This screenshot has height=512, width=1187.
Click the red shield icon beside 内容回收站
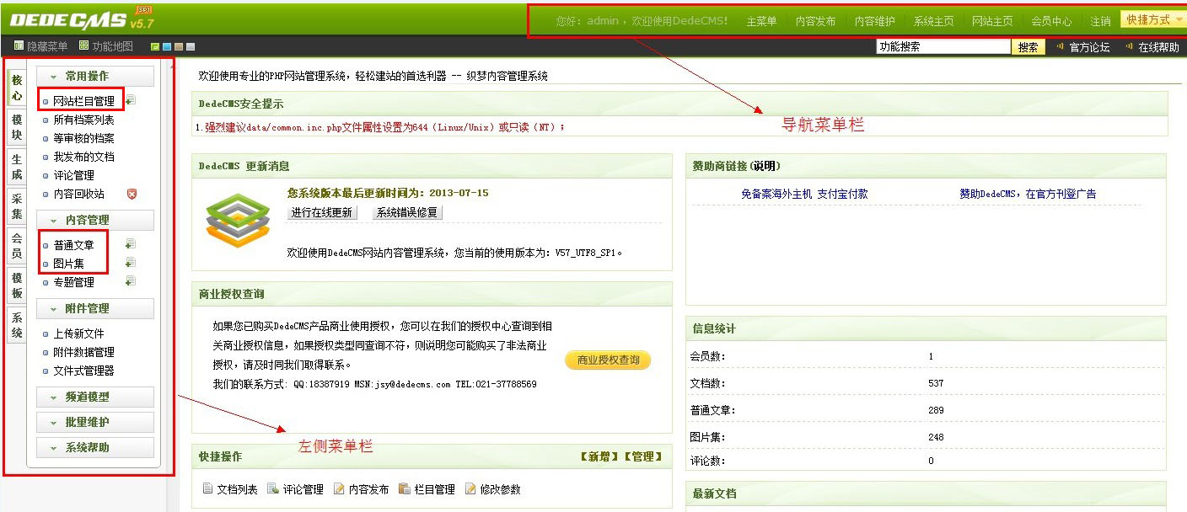[131, 194]
